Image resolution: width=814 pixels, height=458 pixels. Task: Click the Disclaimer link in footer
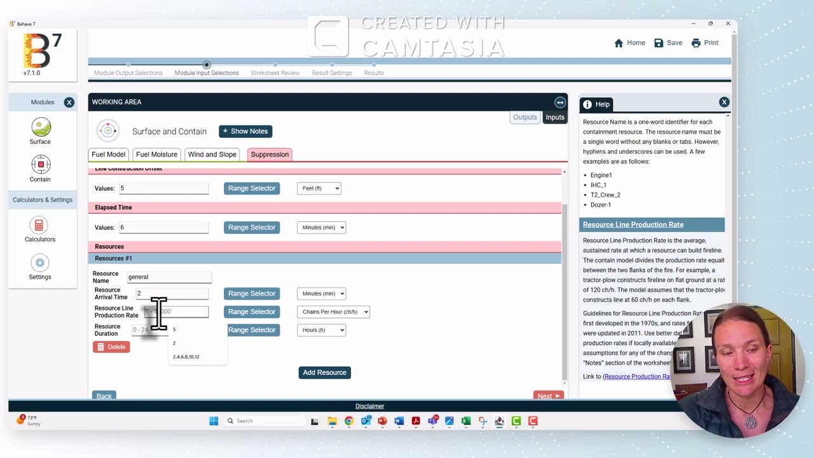pos(369,406)
